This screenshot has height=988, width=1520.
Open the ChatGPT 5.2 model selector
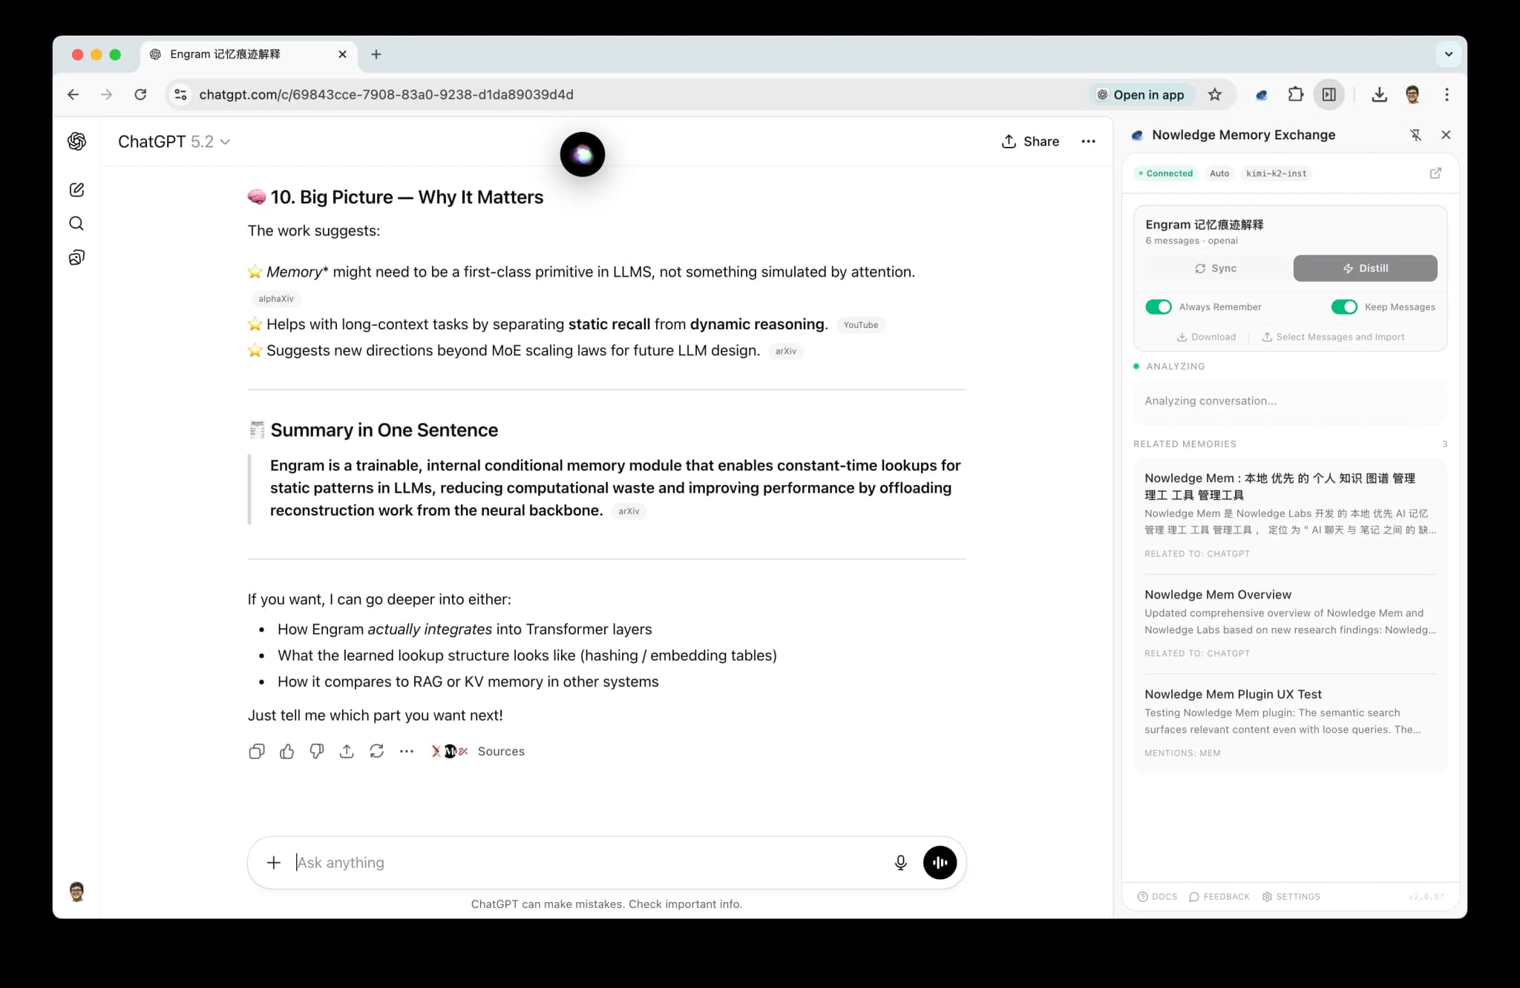[174, 141]
